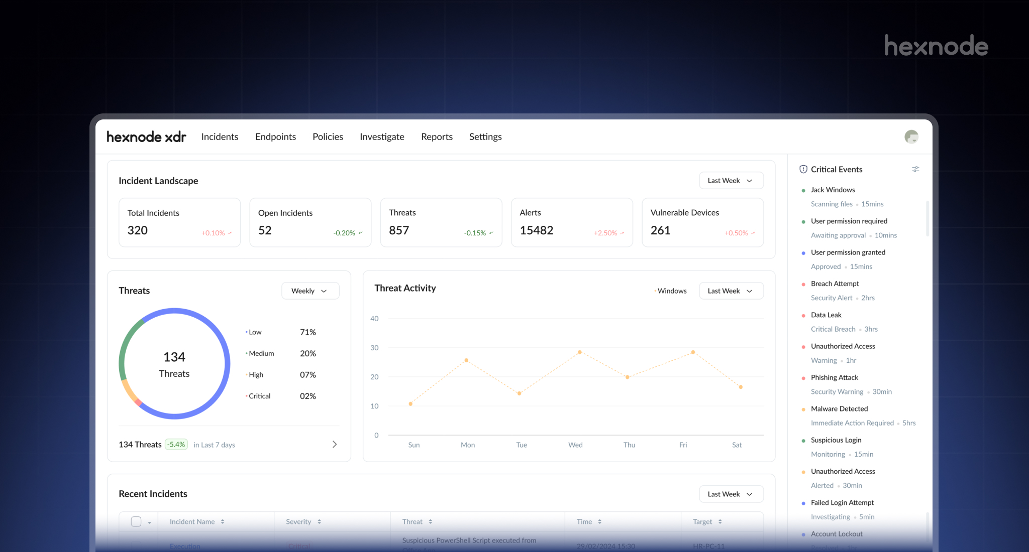The image size is (1029, 552).
Task: Open the Recent Incidents Last Week dropdown
Action: 731,494
